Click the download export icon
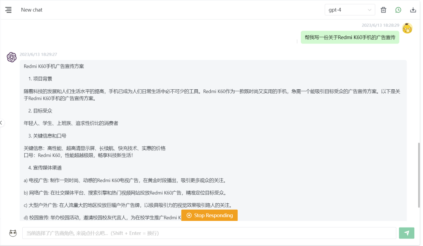 (413, 10)
